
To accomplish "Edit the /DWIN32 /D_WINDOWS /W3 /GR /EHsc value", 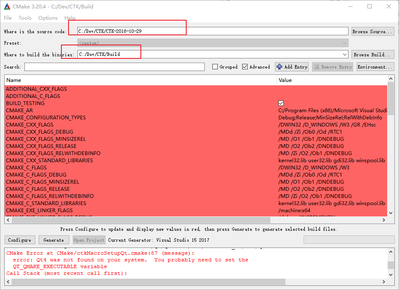I will click(327, 125).
